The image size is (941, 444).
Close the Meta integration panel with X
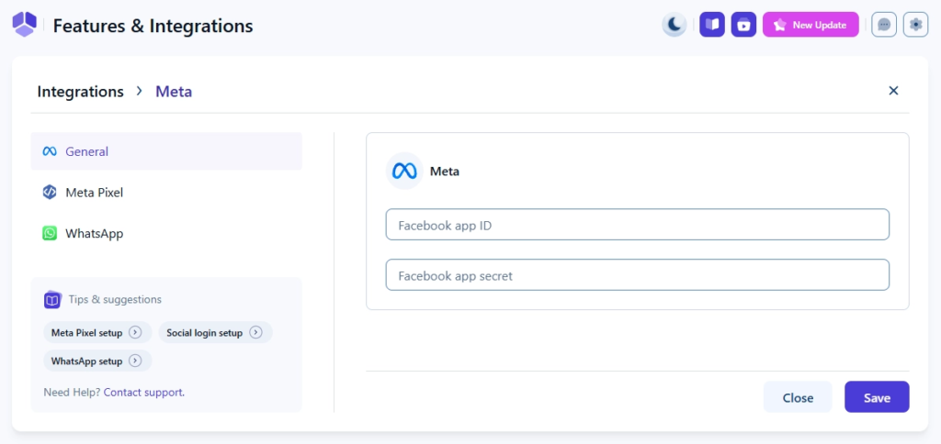[x=893, y=91]
